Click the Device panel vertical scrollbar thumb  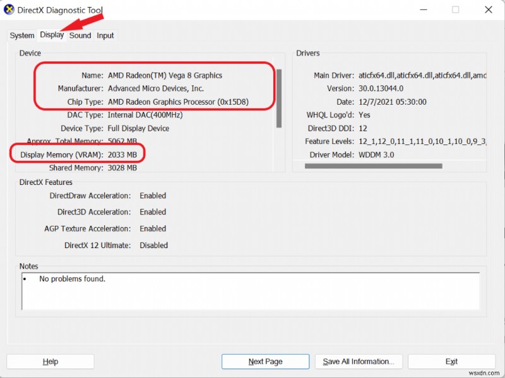click(279, 98)
